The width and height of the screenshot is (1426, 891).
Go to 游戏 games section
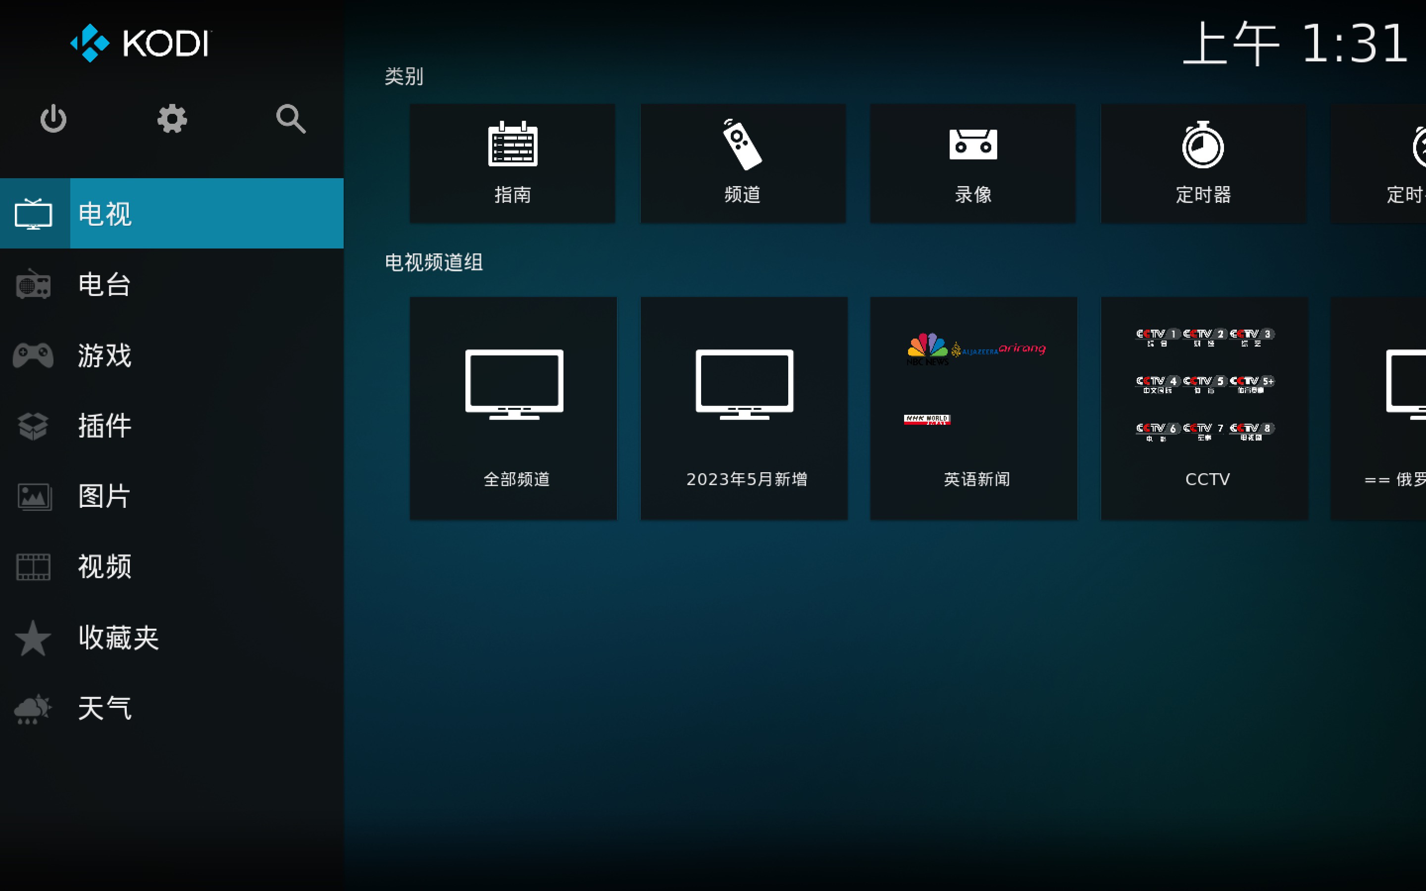click(171, 355)
